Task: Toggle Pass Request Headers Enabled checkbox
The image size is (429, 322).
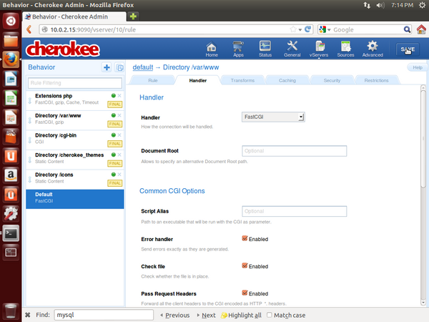Action: (x=245, y=293)
